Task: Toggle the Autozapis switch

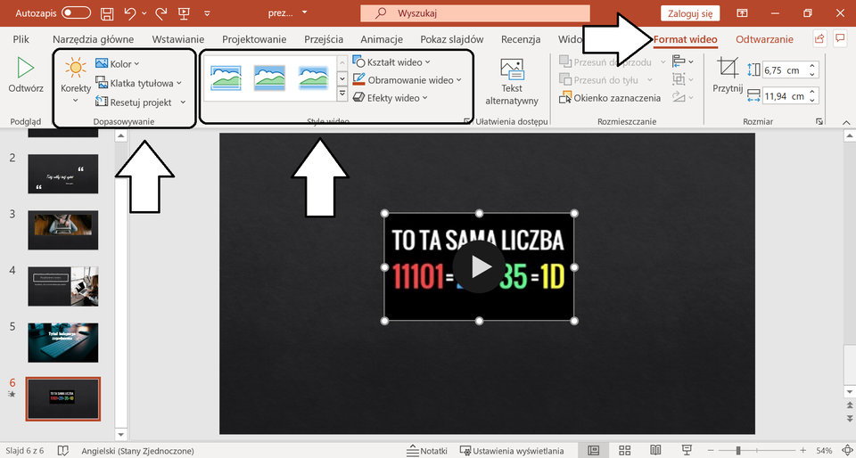Action: 76,13
